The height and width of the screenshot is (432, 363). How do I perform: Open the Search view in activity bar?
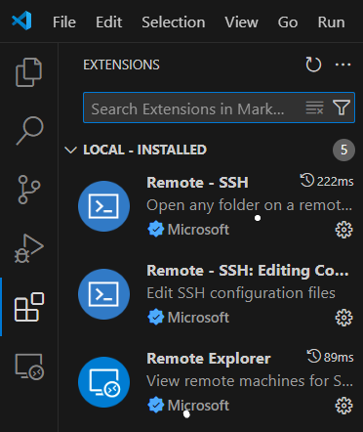(29, 130)
